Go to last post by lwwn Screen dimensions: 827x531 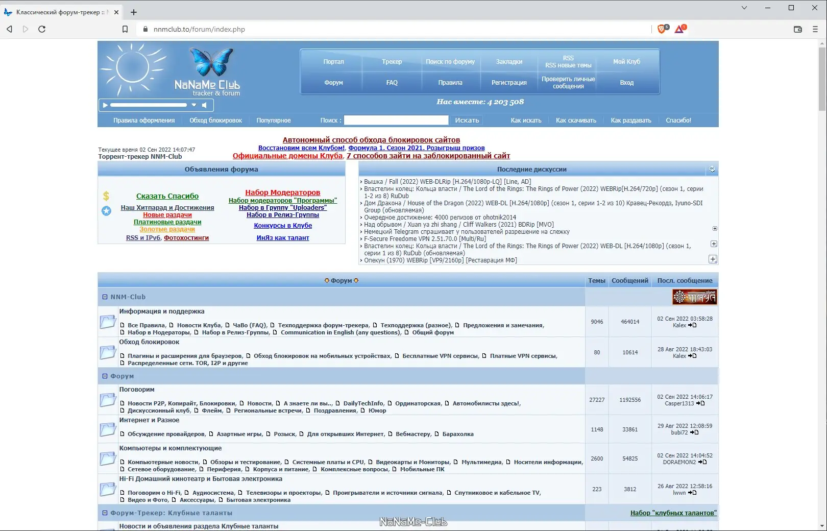point(692,493)
